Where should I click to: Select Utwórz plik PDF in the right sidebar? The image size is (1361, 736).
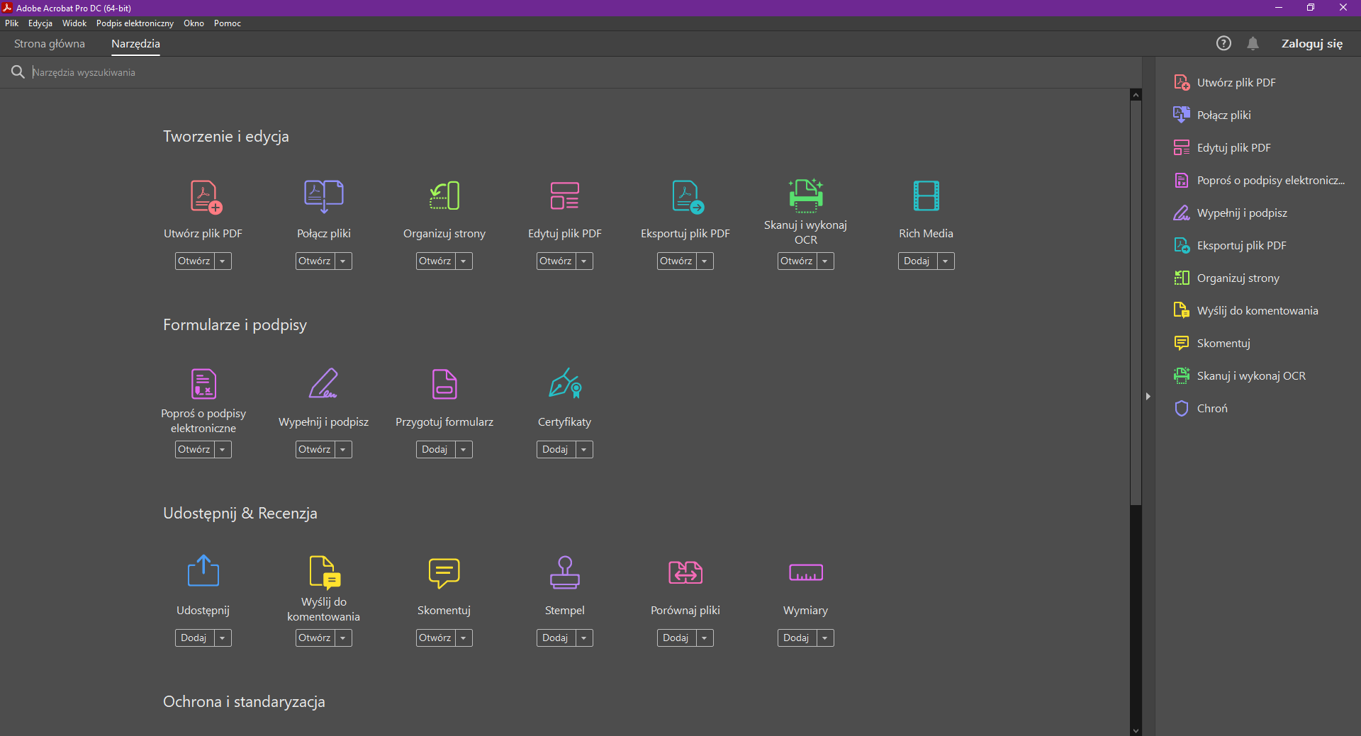[x=1236, y=82]
